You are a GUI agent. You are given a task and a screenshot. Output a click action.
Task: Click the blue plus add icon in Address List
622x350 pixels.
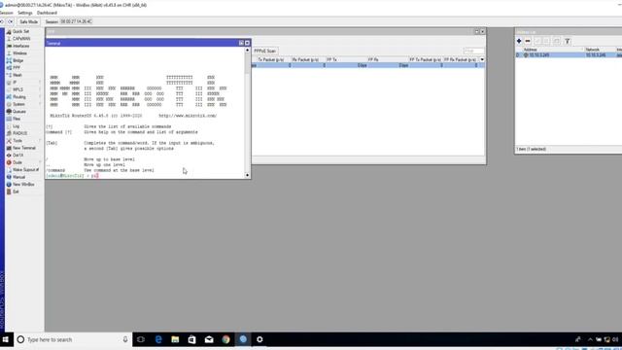point(519,41)
